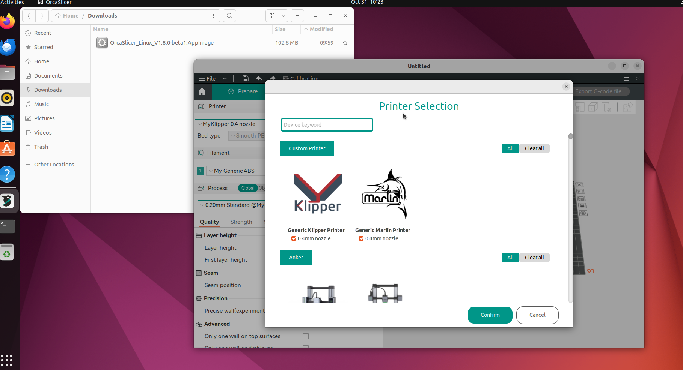Open the Files hamburger menu
This screenshot has width=683, height=370.
pos(297,16)
